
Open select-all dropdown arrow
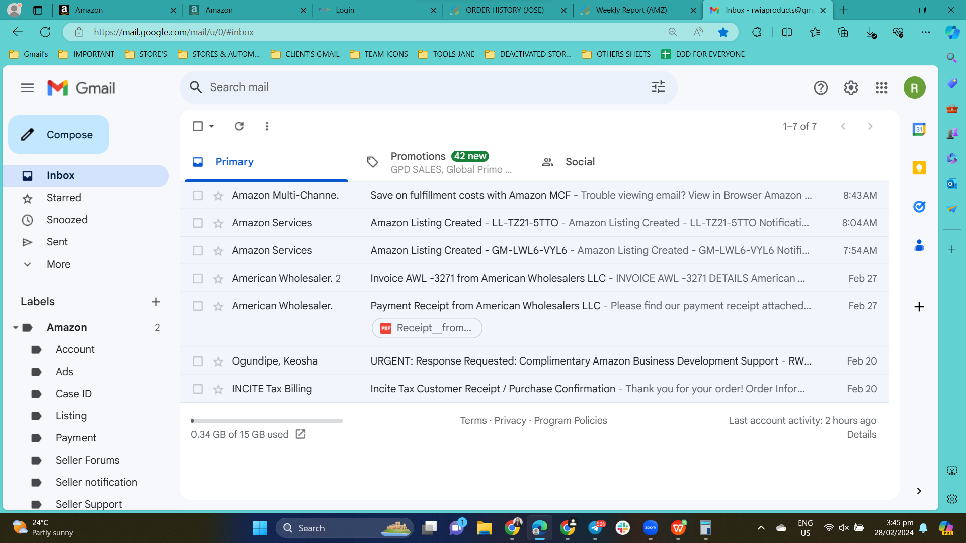(x=212, y=126)
